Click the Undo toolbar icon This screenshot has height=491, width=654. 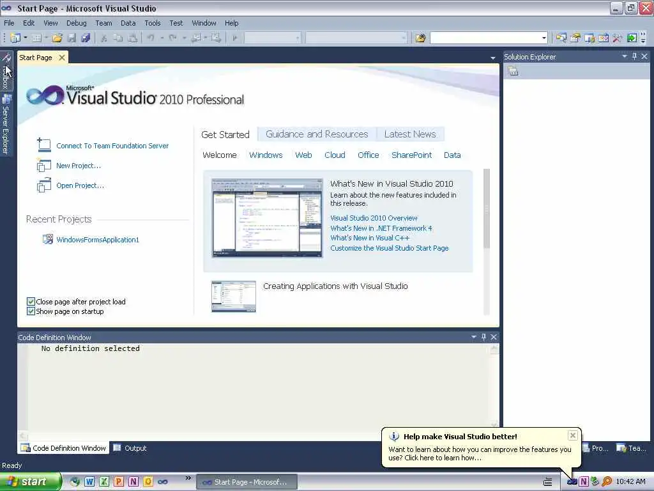pyautogui.click(x=151, y=38)
